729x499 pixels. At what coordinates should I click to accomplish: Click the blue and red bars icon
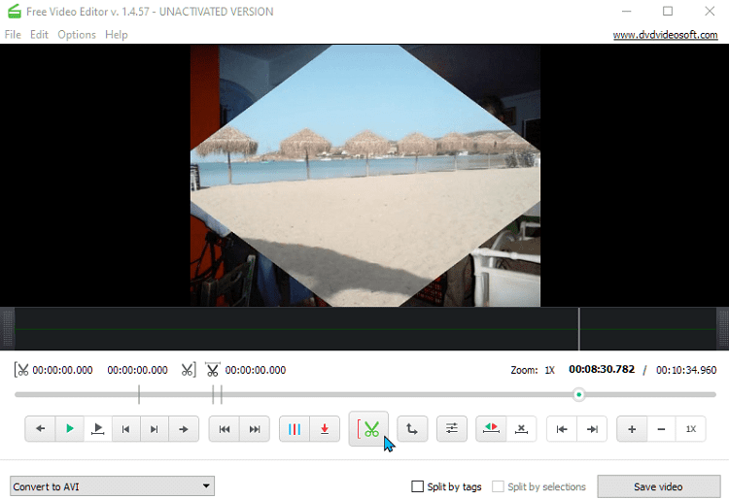(x=295, y=429)
